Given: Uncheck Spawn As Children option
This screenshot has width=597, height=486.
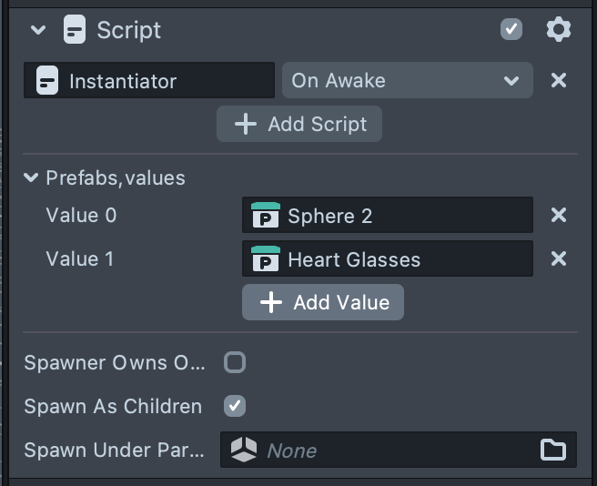Looking at the screenshot, I should (235, 406).
